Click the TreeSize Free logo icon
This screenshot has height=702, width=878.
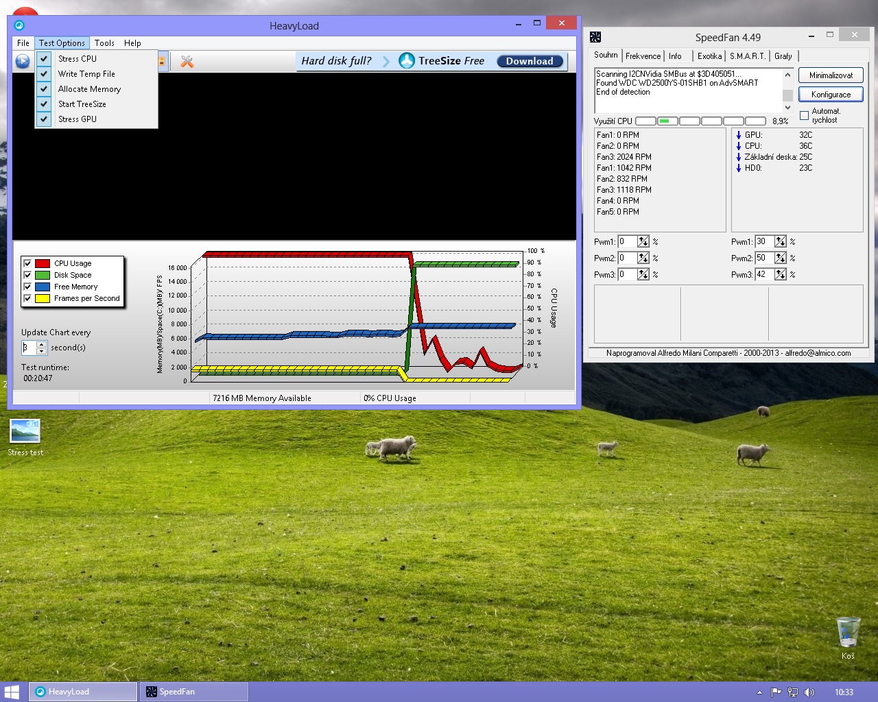(407, 61)
